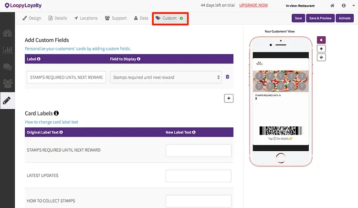Switch preview to browser view icon

[x=321, y=57]
